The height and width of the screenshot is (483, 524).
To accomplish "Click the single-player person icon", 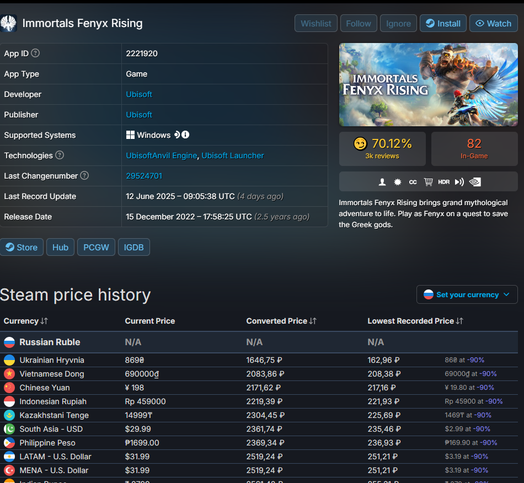I will click(x=382, y=182).
